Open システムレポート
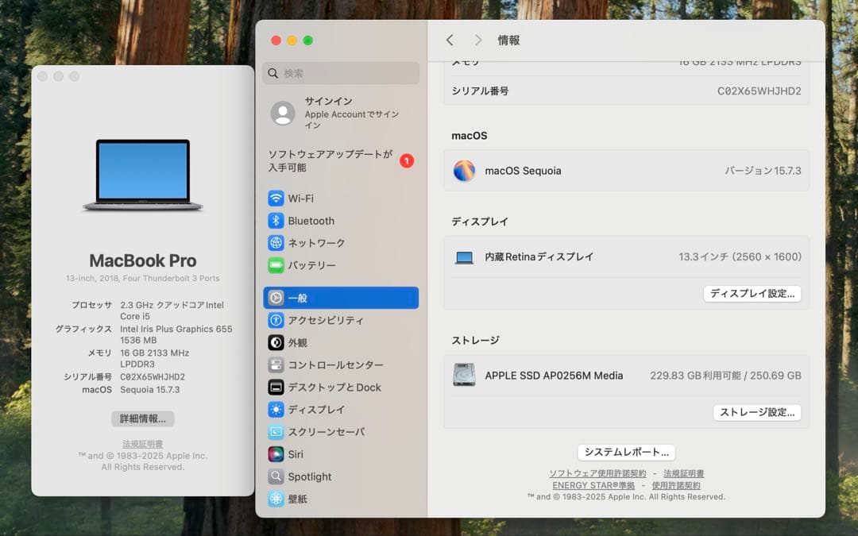858x536 pixels. [x=625, y=451]
